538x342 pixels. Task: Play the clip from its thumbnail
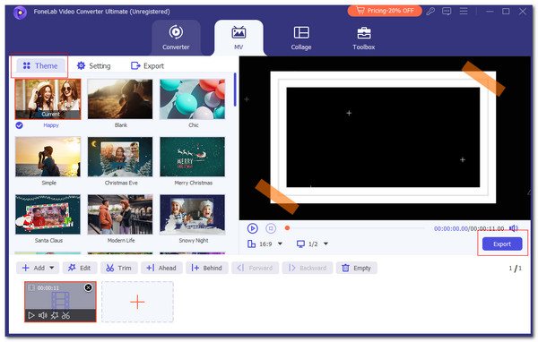coord(31,315)
